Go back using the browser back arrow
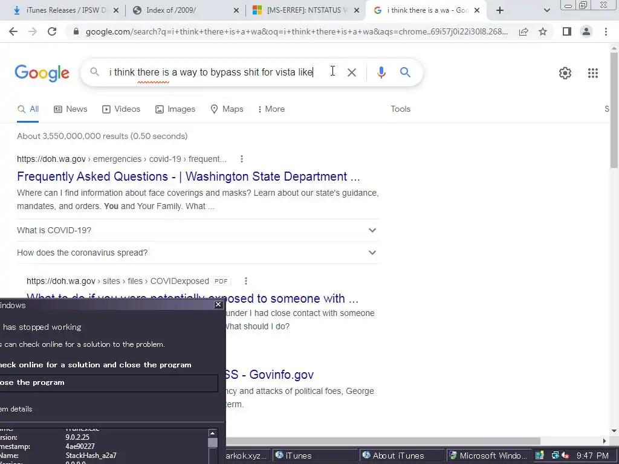 click(x=13, y=31)
